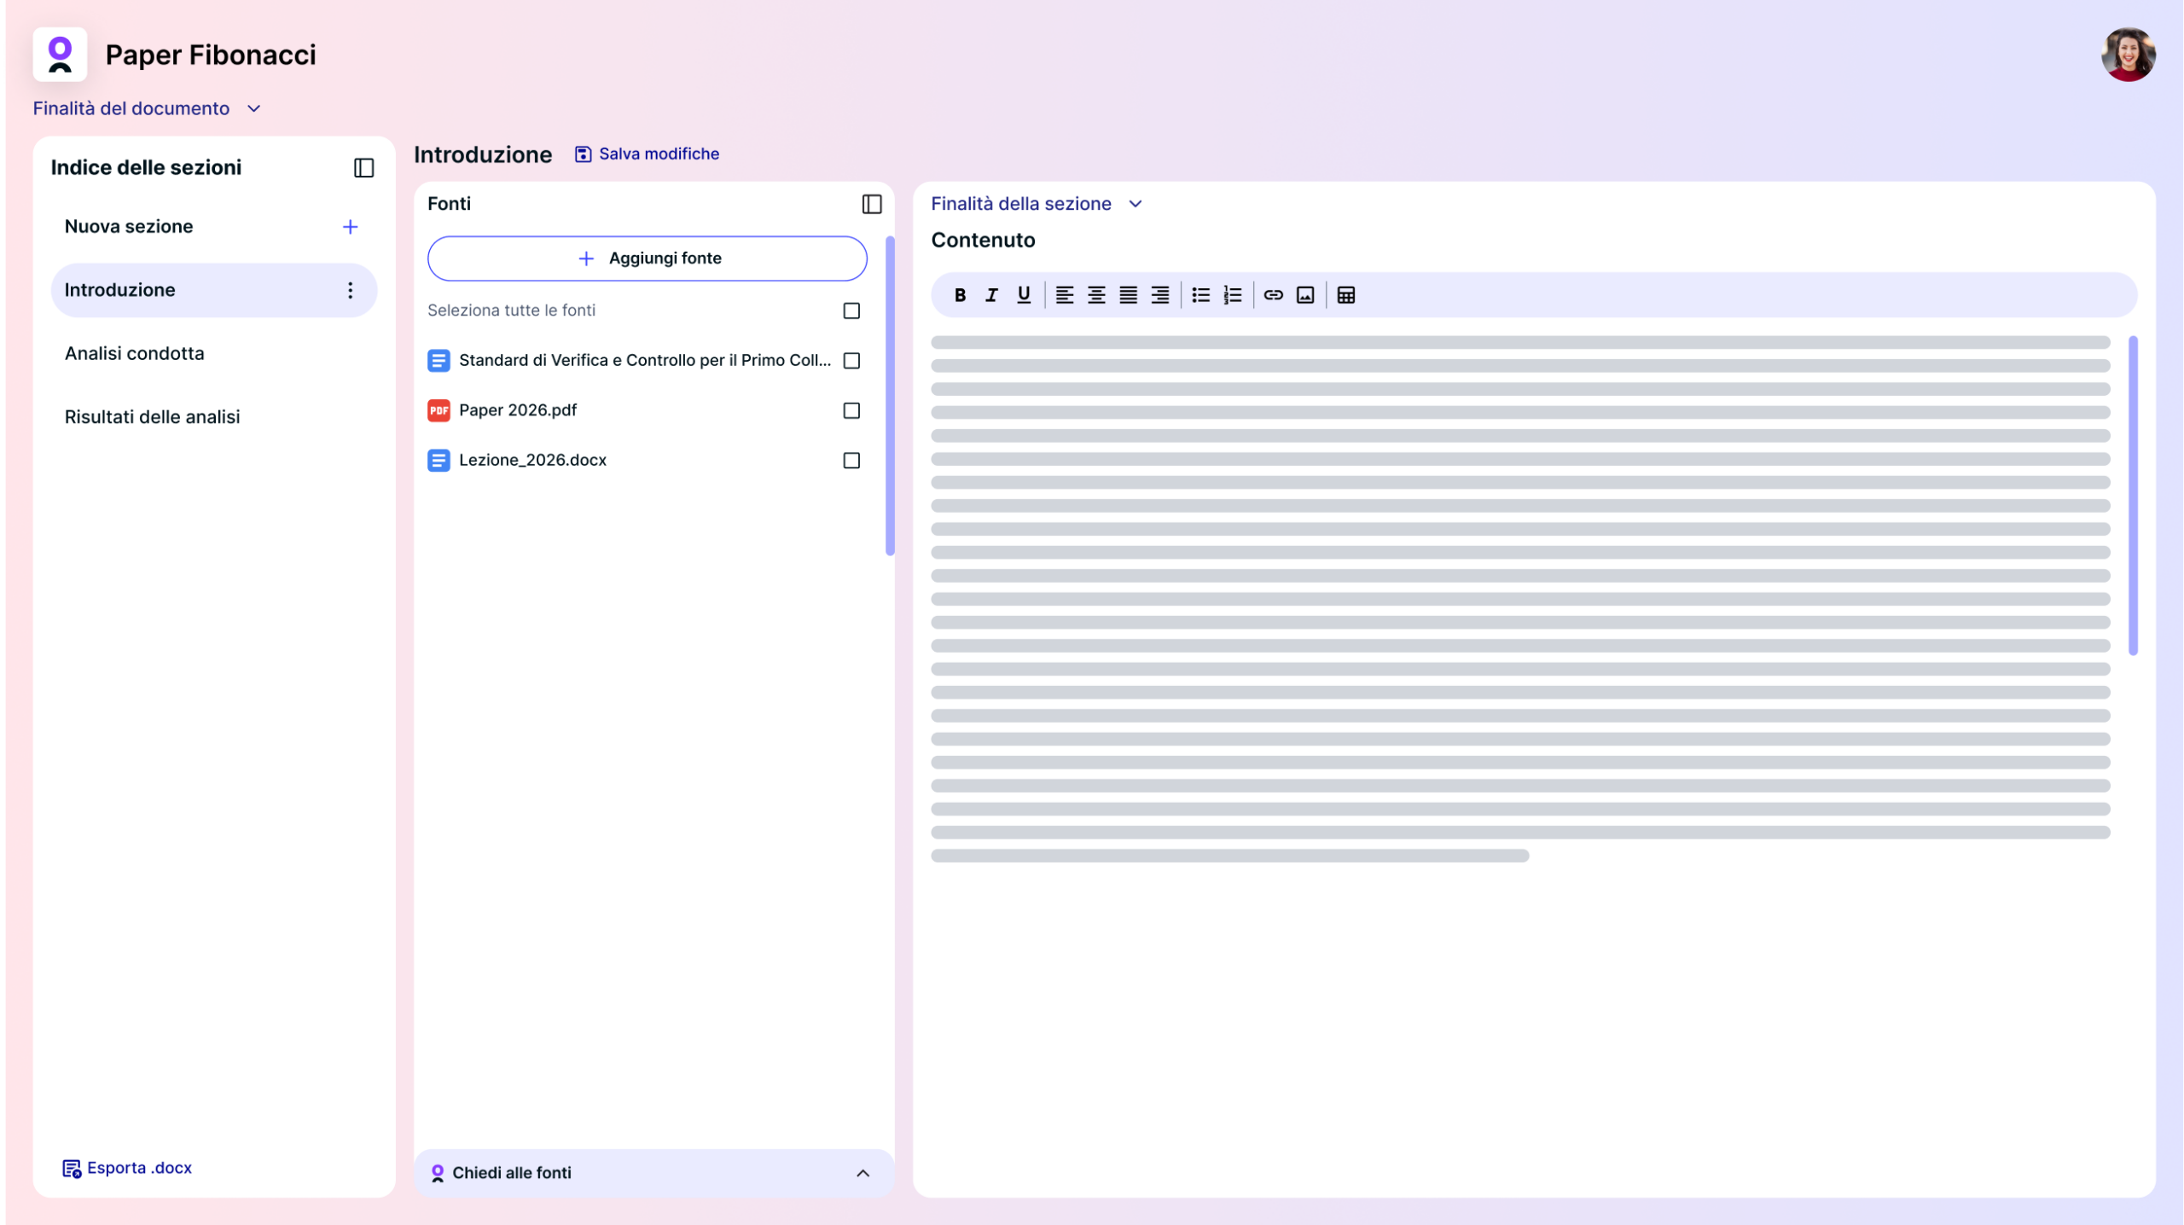Open the Analisi condotta section

135,354
